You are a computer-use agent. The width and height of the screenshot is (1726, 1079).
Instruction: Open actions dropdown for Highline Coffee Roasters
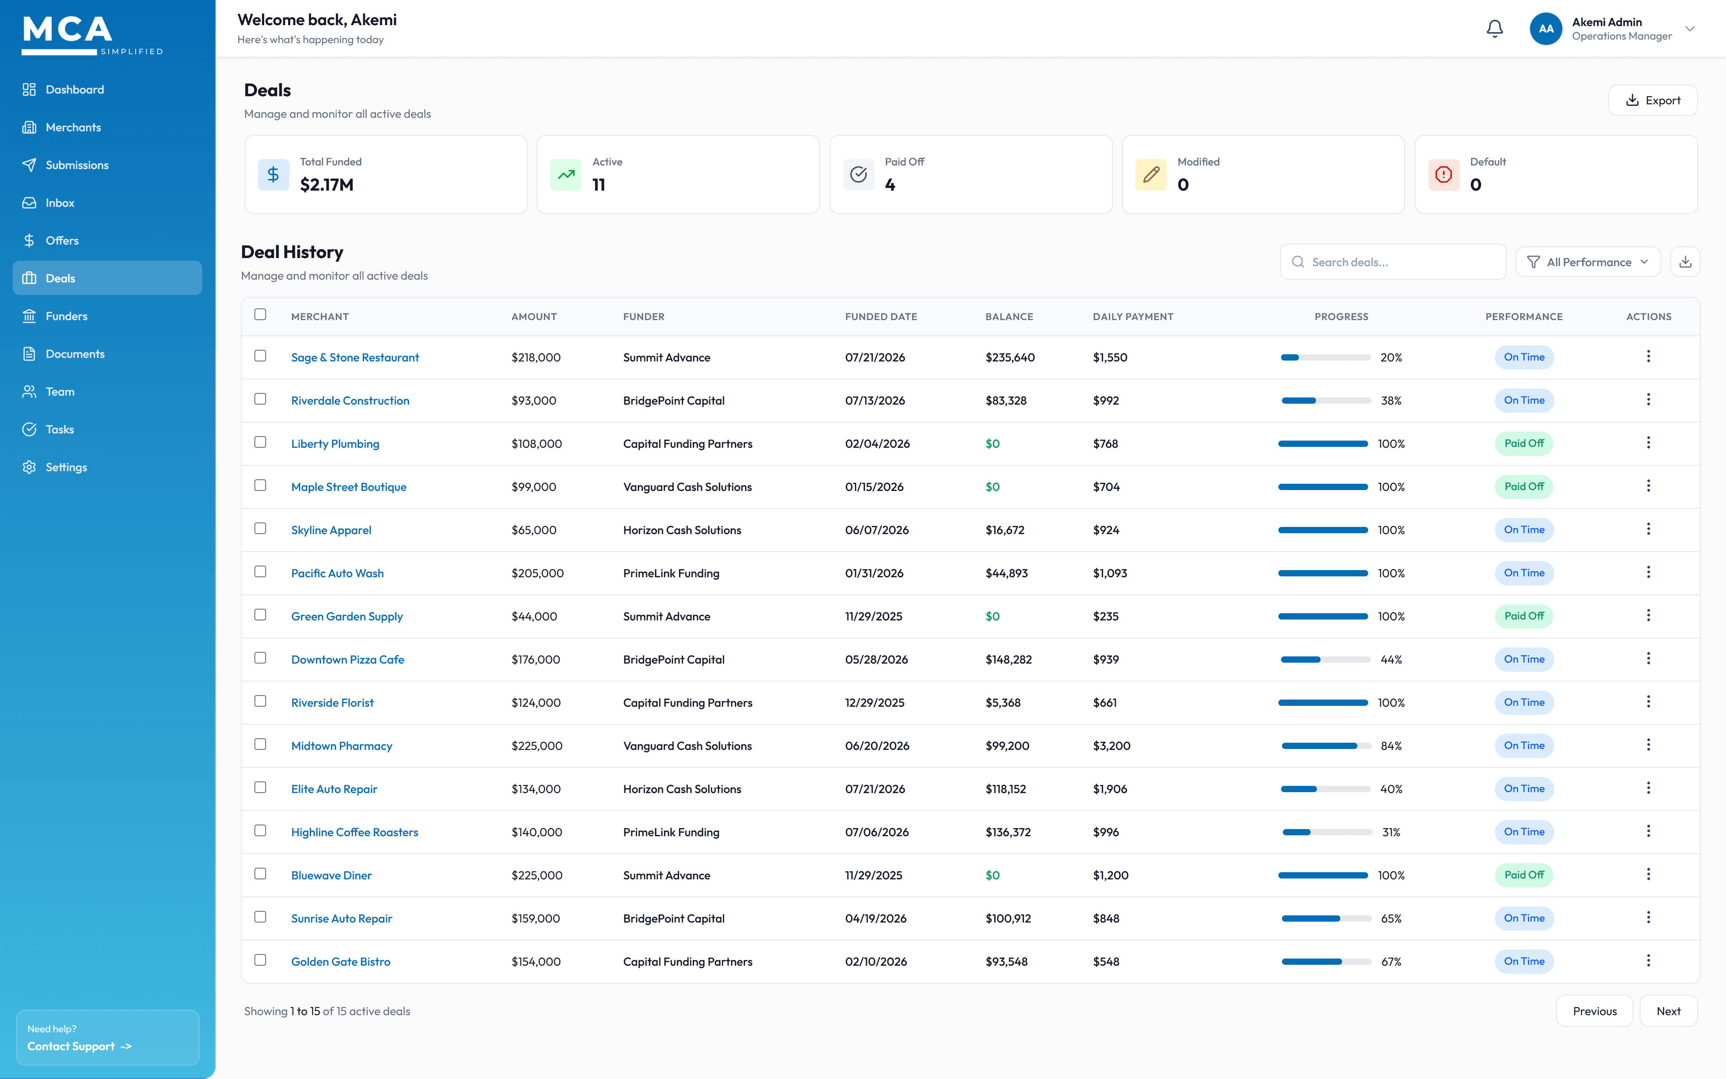[x=1648, y=831]
